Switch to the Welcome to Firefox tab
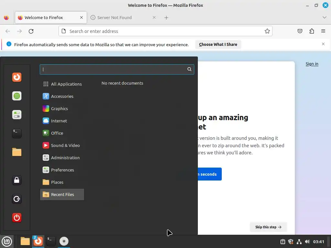331x248 pixels. [x=51, y=17]
